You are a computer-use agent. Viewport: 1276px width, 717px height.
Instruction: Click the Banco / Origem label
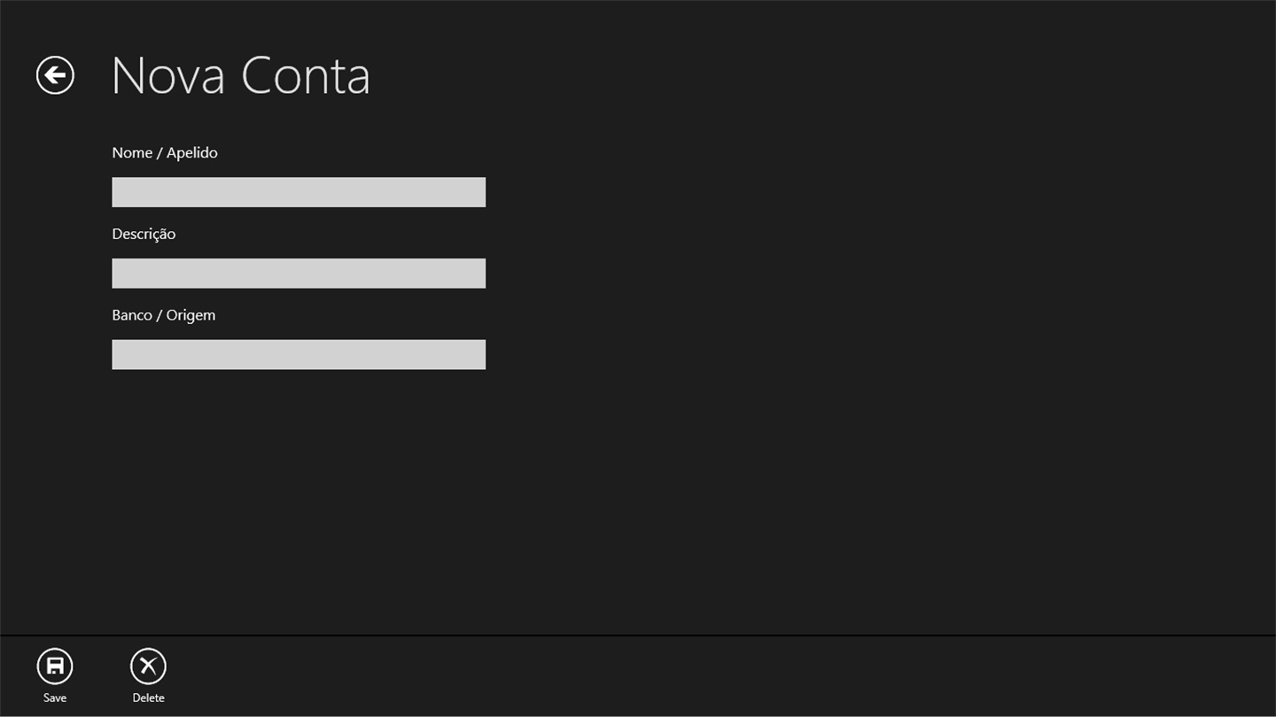click(x=164, y=315)
